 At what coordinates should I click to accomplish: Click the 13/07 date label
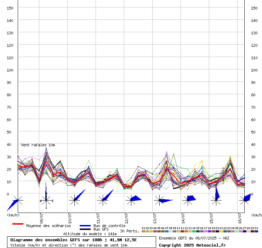click(x=155, y=218)
